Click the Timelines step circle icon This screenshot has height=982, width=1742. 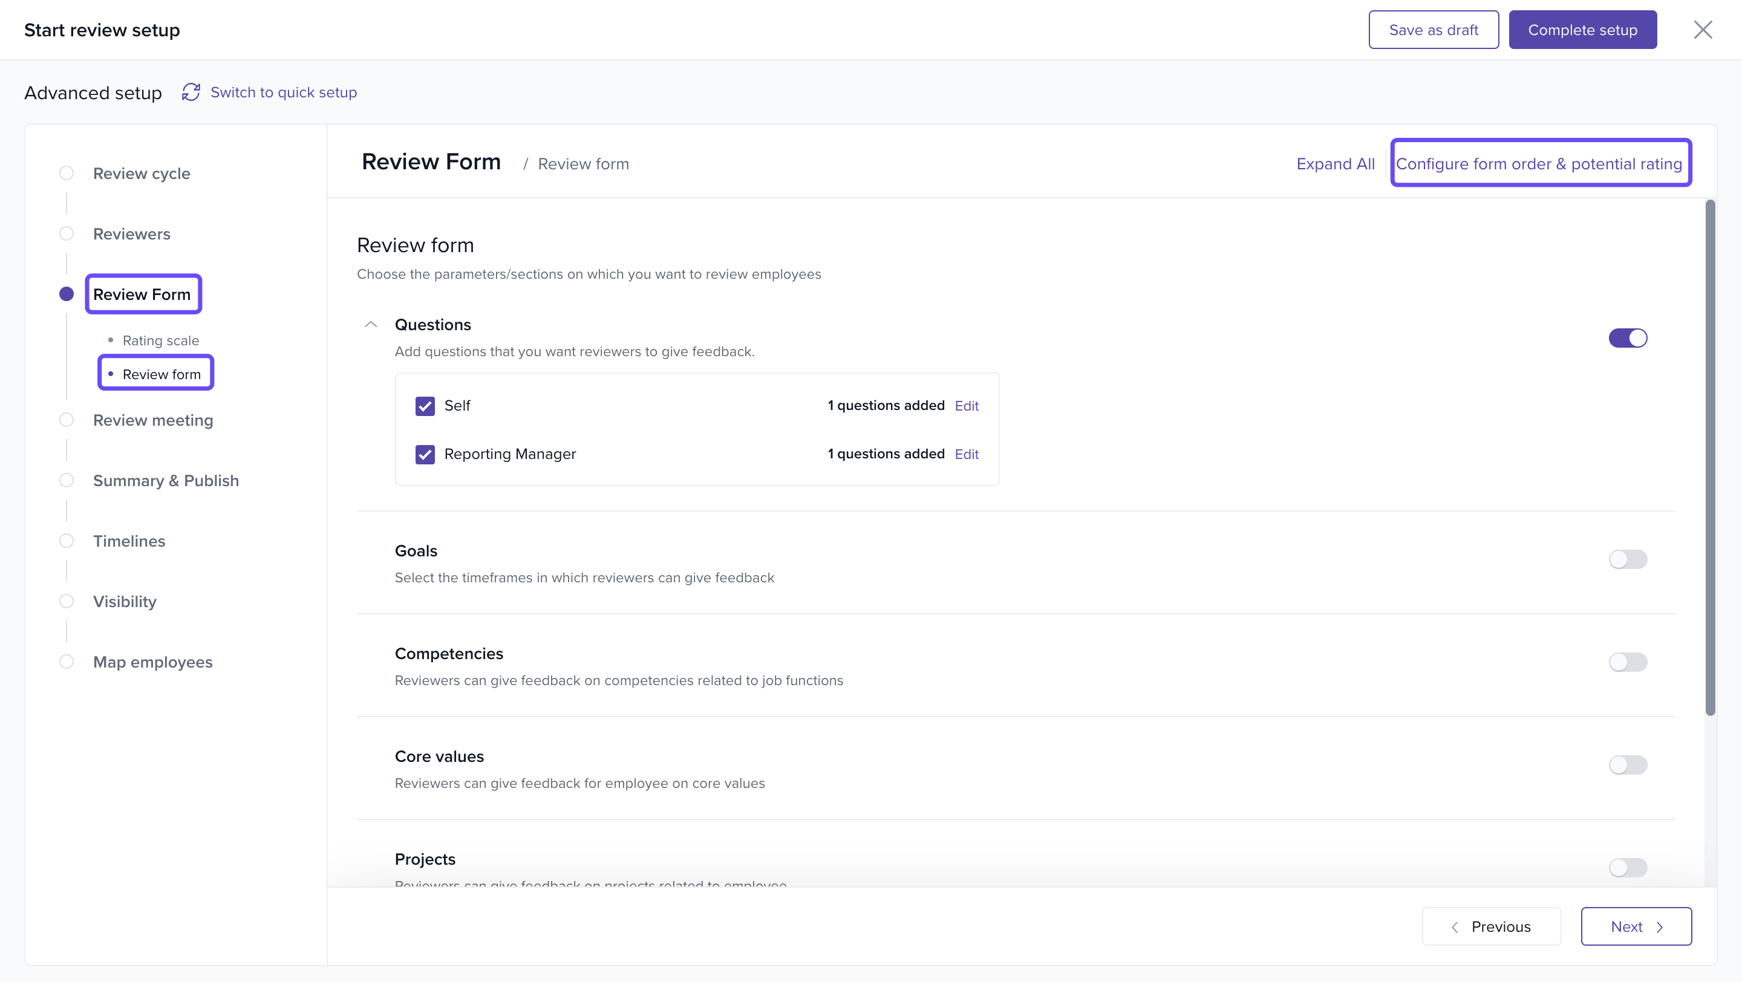(67, 541)
